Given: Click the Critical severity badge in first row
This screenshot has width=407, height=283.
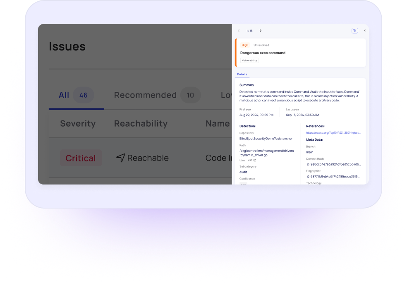Looking at the screenshot, I should (x=81, y=158).
